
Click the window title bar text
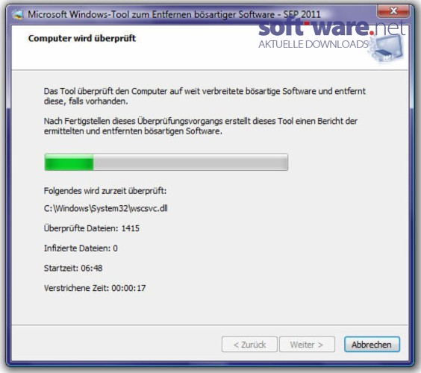pos(174,14)
